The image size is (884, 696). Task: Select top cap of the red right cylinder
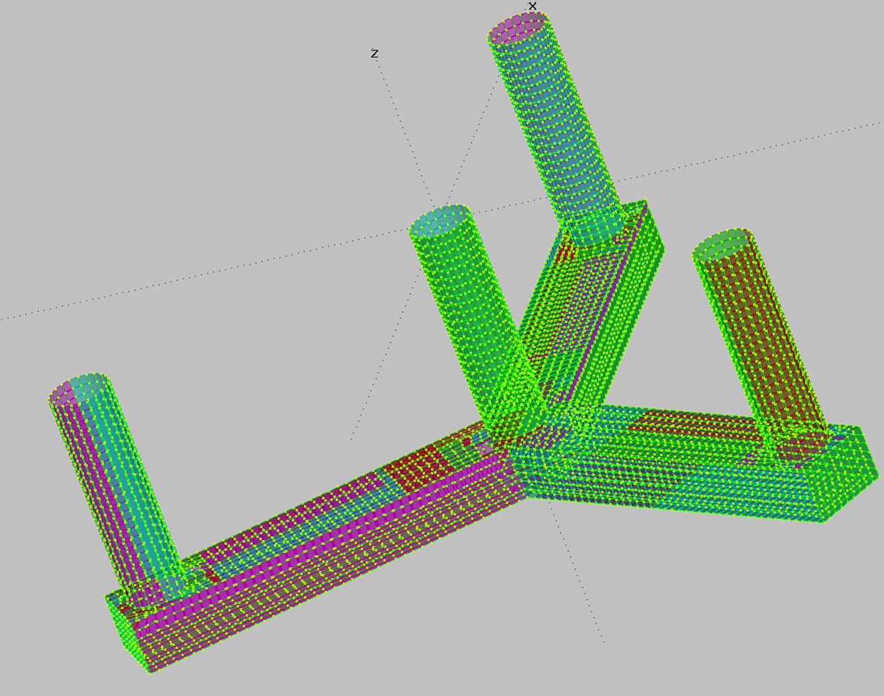[x=723, y=246]
